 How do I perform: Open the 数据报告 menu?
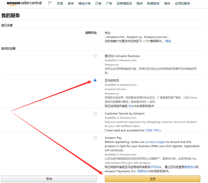tap(153, 4)
